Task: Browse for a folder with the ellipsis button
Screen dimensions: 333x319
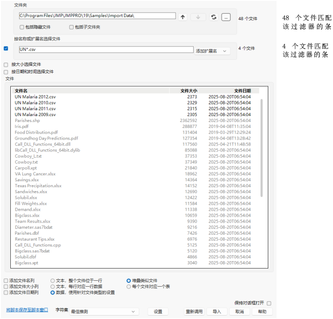Action: click(226, 17)
